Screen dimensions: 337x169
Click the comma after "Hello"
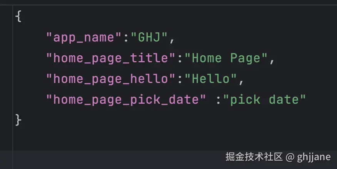(242, 80)
